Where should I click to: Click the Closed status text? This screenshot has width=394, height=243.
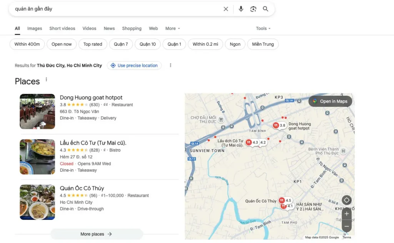pyautogui.click(x=67, y=164)
